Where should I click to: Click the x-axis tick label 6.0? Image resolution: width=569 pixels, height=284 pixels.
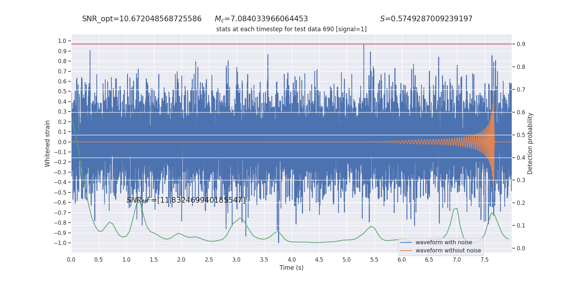402,260
